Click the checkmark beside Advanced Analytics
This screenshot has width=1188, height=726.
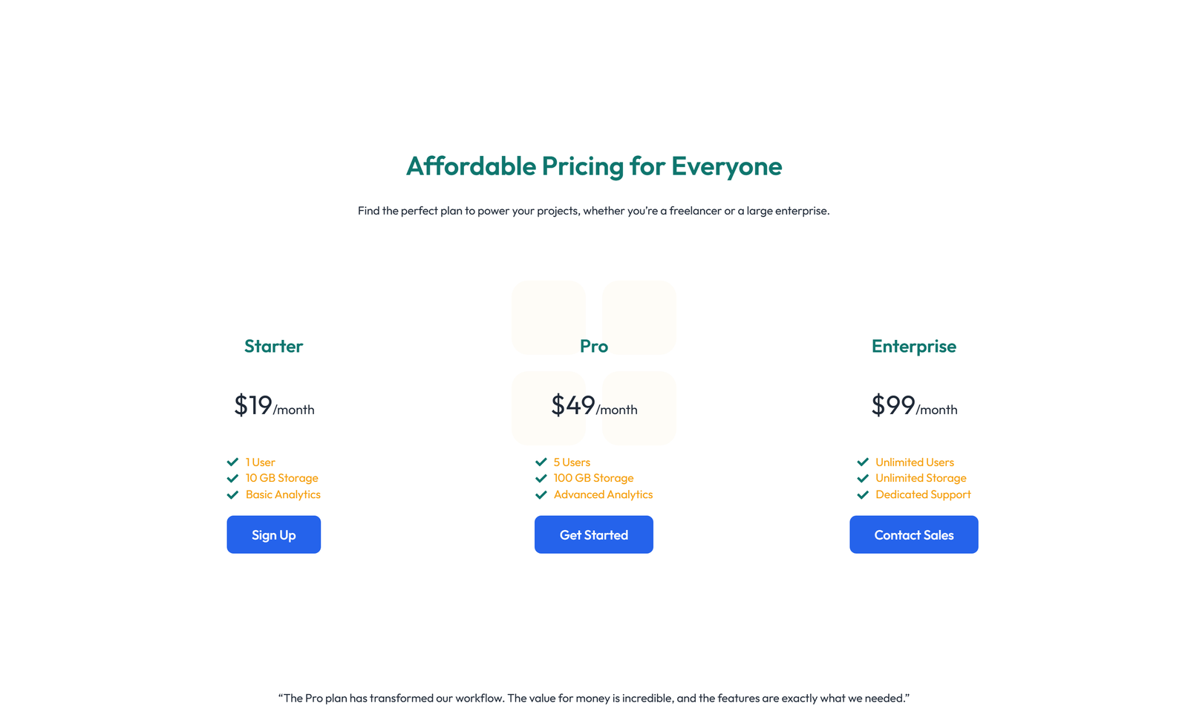(x=541, y=494)
